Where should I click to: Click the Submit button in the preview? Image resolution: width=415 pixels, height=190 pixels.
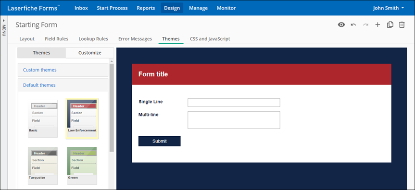159,141
